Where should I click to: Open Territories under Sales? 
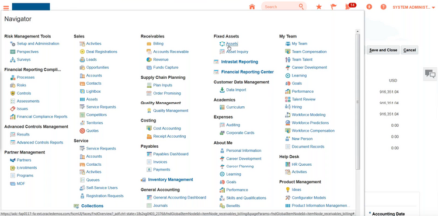coord(95,123)
